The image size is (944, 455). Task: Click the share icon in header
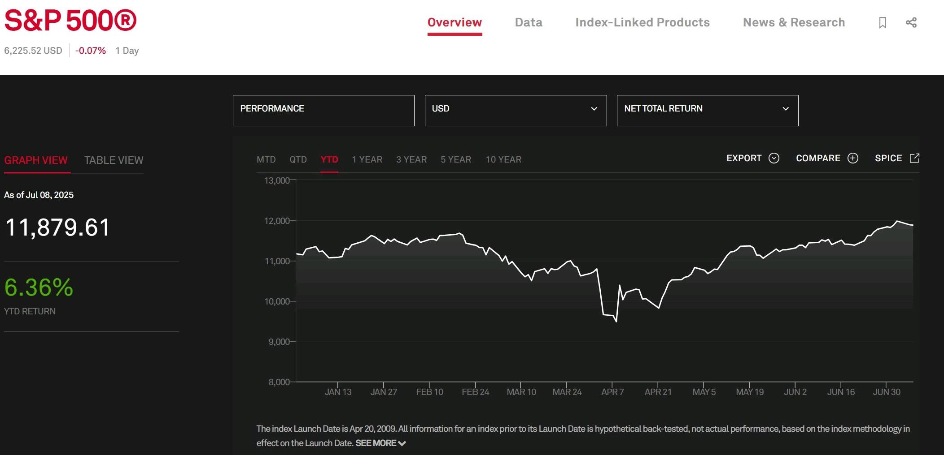coord(911,22)
